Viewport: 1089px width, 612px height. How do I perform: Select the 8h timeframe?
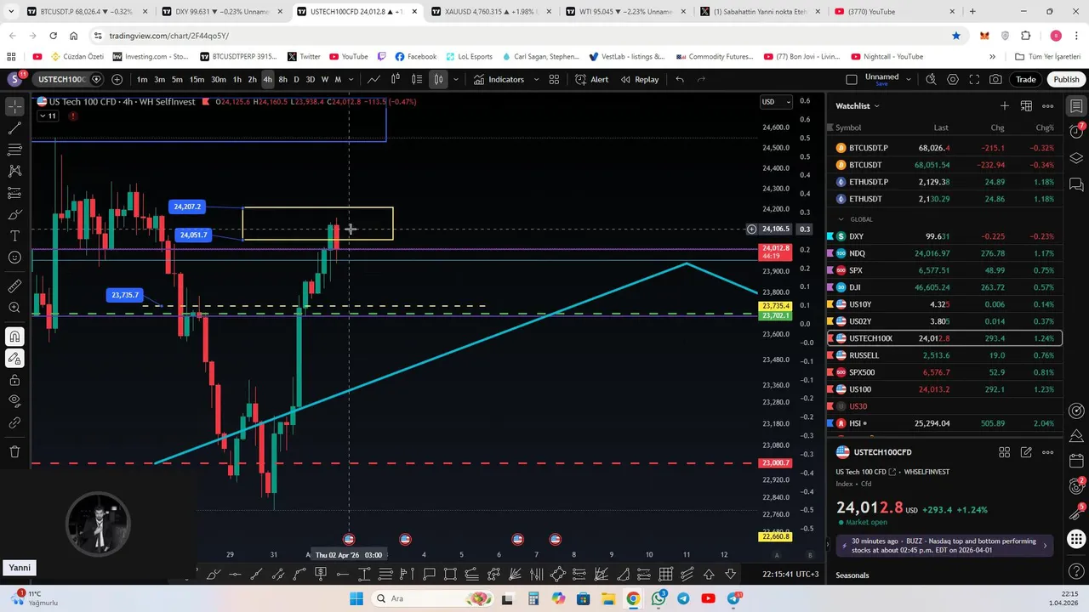[x=282, y=79]
